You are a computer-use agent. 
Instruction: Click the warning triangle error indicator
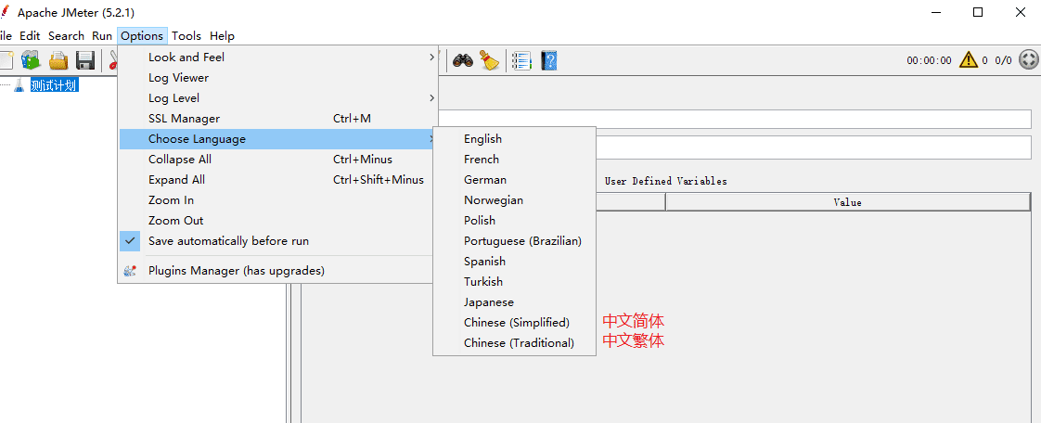click(968, 59)
